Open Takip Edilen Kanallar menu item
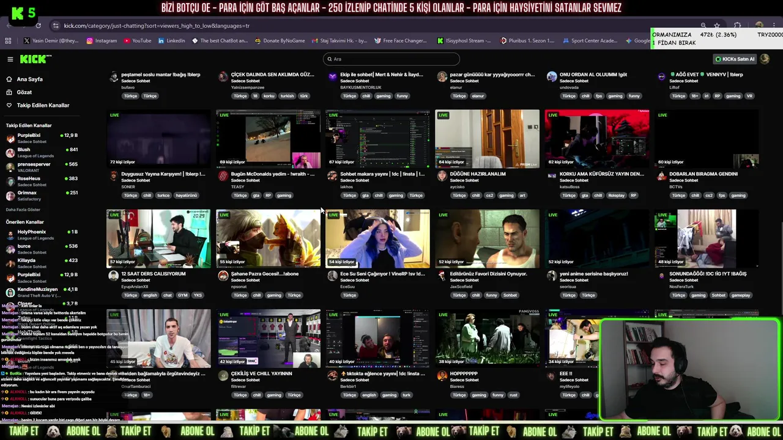783x440 pixels. click(x=43, y=105)
